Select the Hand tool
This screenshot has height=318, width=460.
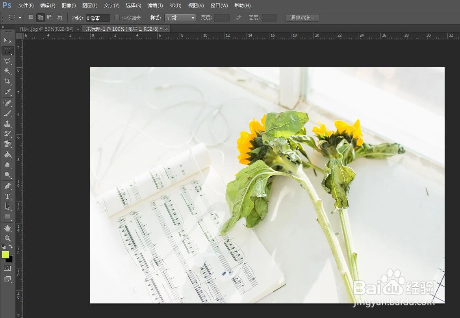(7, 228)
